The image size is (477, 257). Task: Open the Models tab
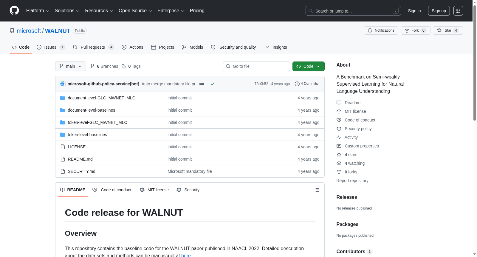pyautogui.click(x=192, y=47)
